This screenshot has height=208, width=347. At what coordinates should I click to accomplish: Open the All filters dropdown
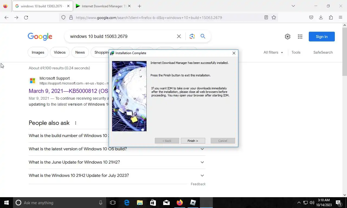click(273, 52)
